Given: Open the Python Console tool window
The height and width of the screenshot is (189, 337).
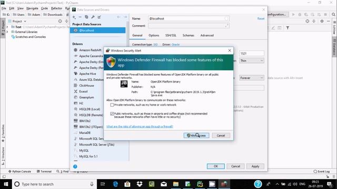Looking at the screenshot, I should coord(19,172).
